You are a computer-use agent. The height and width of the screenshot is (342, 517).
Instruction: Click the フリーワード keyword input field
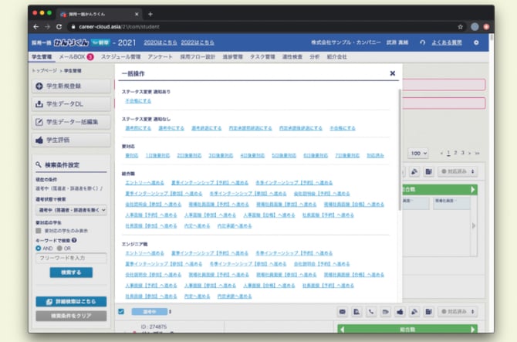(71, 258)
